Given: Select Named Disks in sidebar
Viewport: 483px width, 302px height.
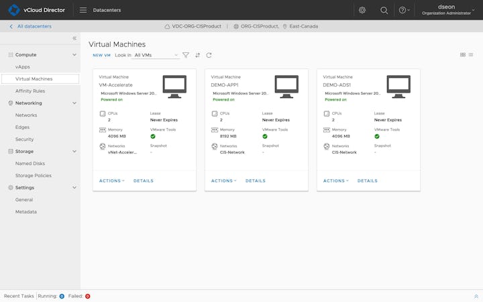Looking at the screenshot, I should click(x=30, y=163).
